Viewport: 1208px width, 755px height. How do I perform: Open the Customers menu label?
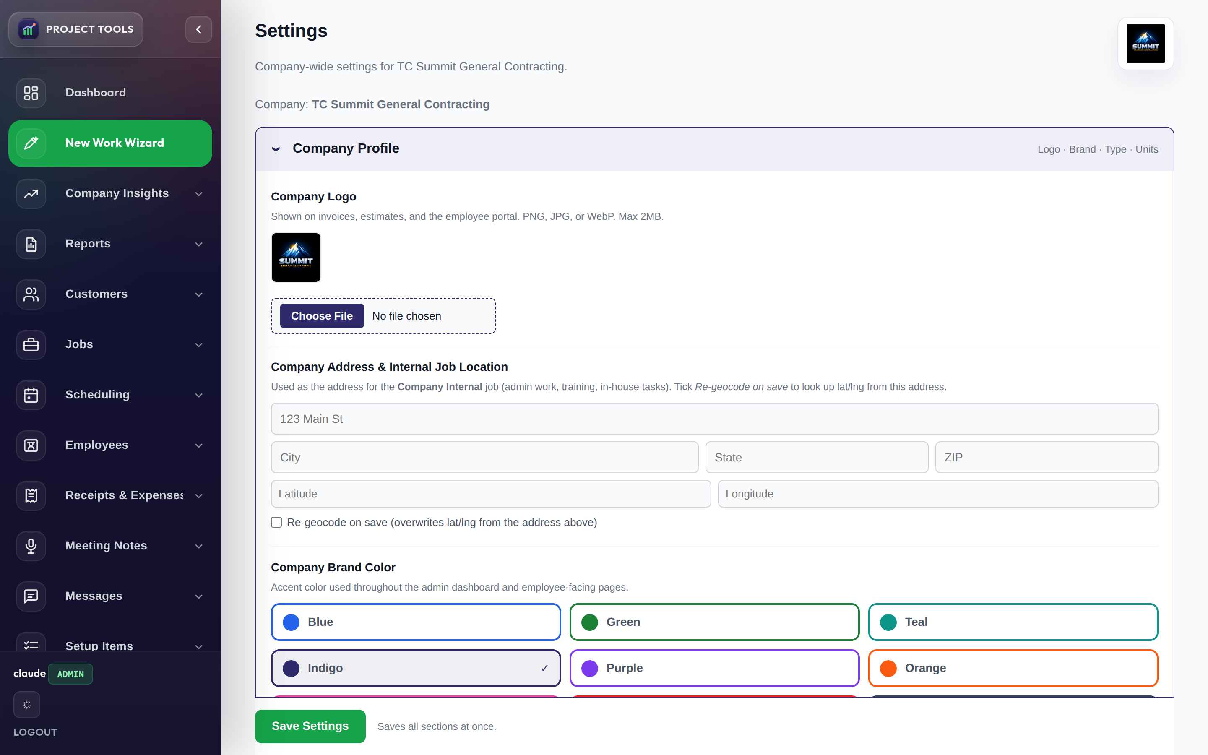click(96, 294)
